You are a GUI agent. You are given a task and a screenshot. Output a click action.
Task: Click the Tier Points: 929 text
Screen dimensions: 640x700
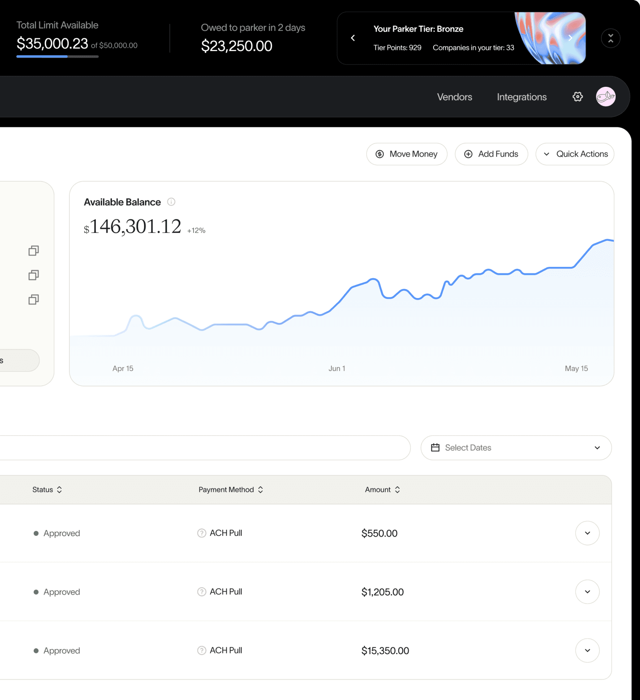tap(397, 47)
